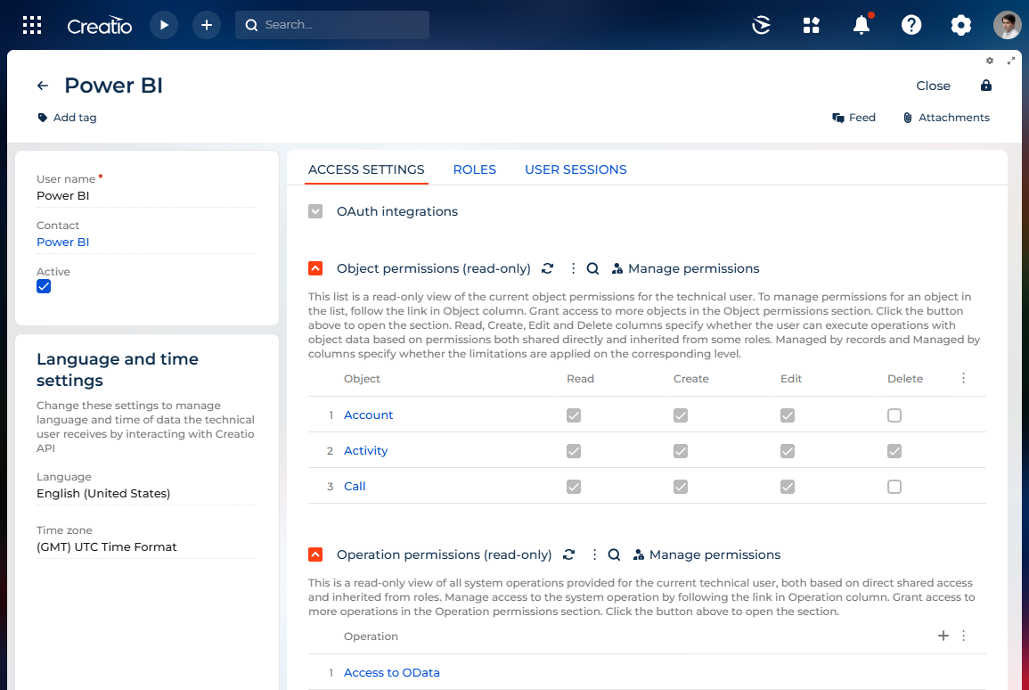Sort by the Edit column header
Image resolution: width=1029 pixels, height=690 pixels.
point(791,379)
